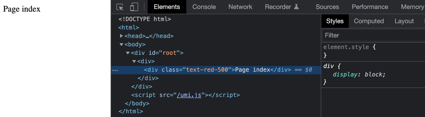
Task: Open the Sources tab
Action: (x=327, y=7)
